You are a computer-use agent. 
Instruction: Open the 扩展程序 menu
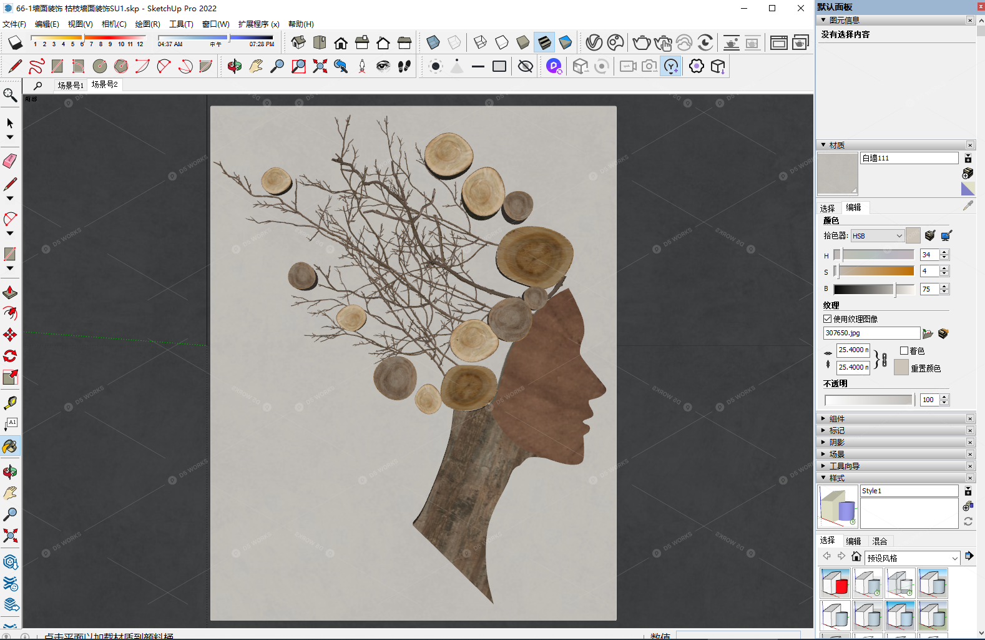click(258, 24)
